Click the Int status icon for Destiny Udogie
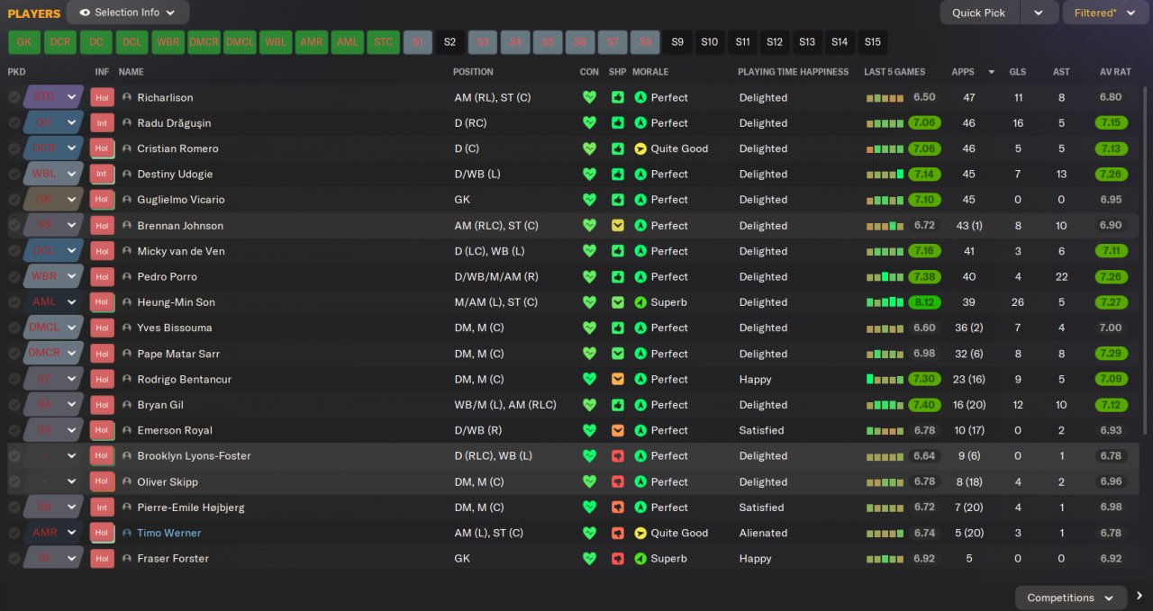The height and width of the screenshot is (611, 1153). point(102,174)
